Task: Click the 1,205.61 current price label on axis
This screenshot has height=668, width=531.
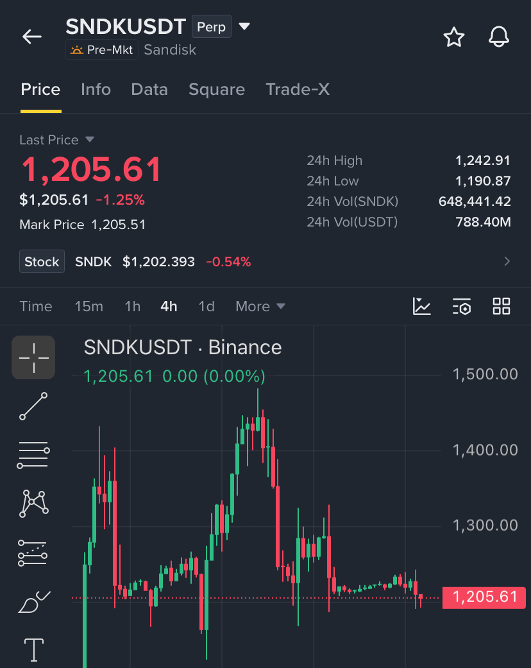Action: coord(484,597)
